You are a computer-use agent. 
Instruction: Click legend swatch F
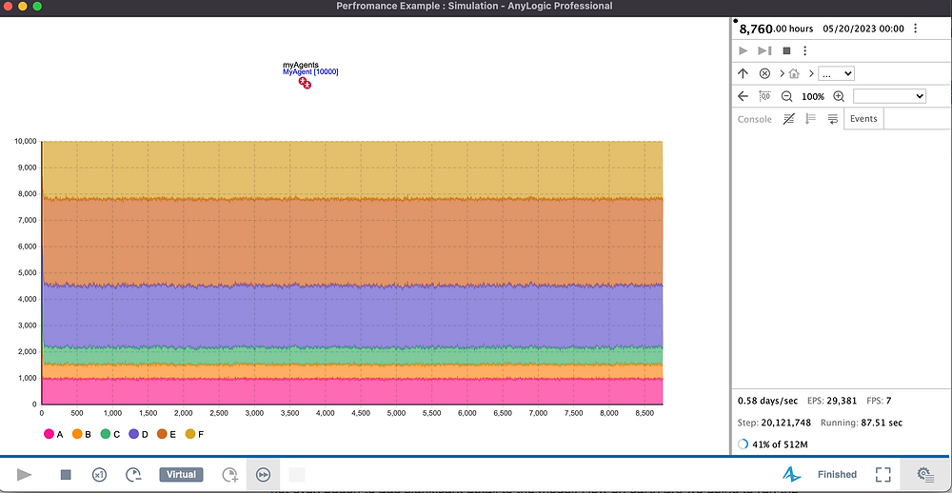[190, 434]
